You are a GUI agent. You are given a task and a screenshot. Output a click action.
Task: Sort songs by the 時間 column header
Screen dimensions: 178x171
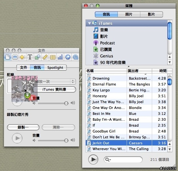click(x=159, y=71)
